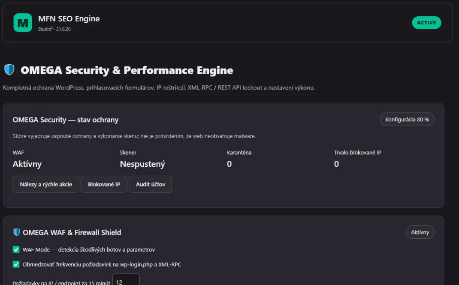Click the Konfigurácia 80 % badge
Image resolution: width=459 pixels, height=285 pixels.
click(x=407, y=119)
